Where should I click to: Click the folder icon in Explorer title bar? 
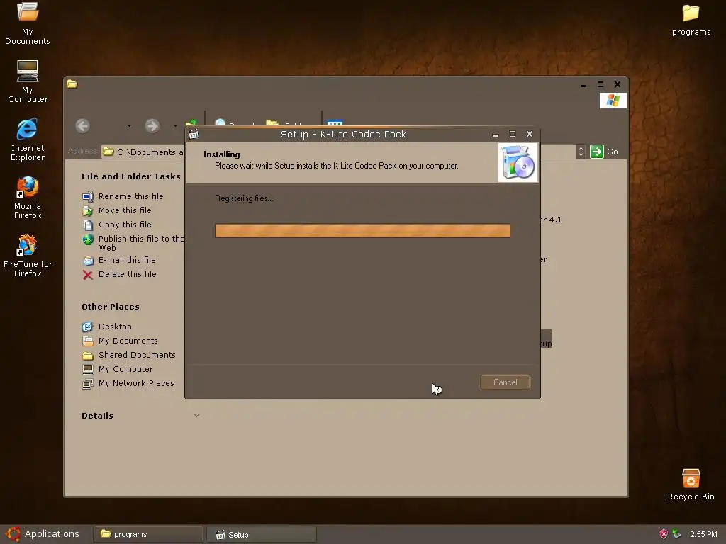click(72, 84)
